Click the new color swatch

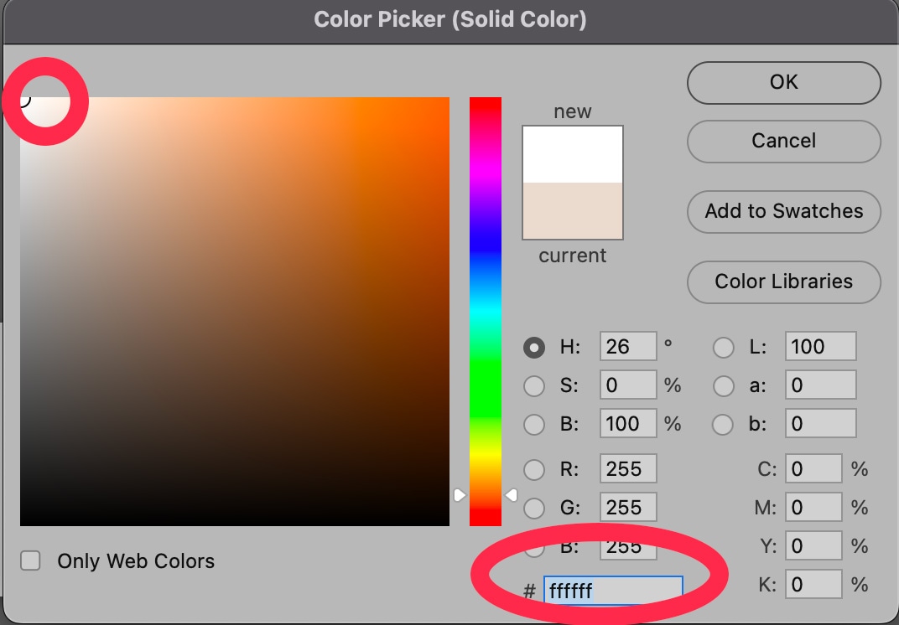(x=573, y=154)
